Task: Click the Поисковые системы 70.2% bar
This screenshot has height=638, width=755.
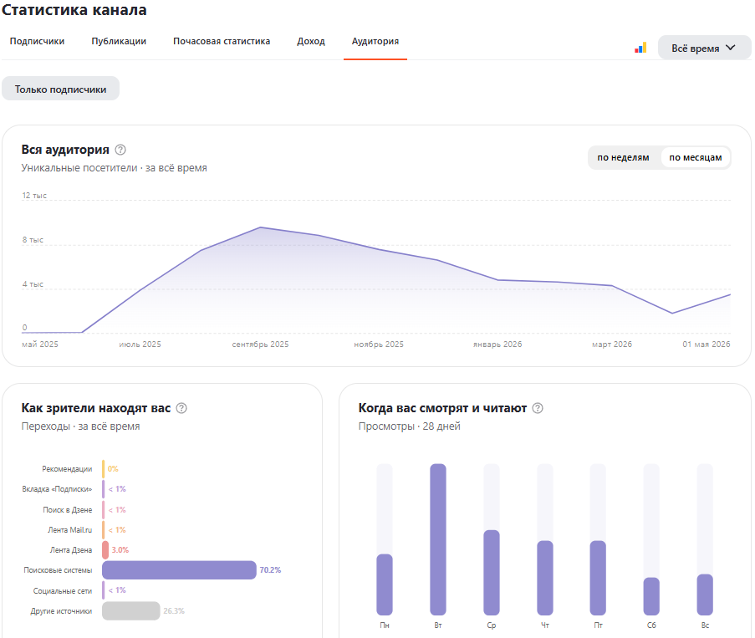Action: coord(179,570)
